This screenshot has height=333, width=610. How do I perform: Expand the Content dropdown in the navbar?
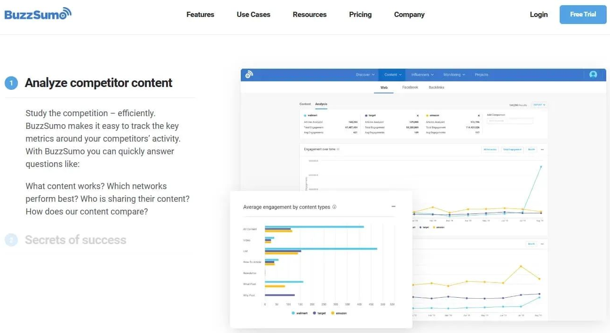392,74
